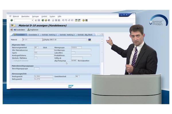Image resolution: width=172 pixels, height=114 pixels.
Task: Switch to the Grunddaten 2 tab
Action: coord(34,35)
